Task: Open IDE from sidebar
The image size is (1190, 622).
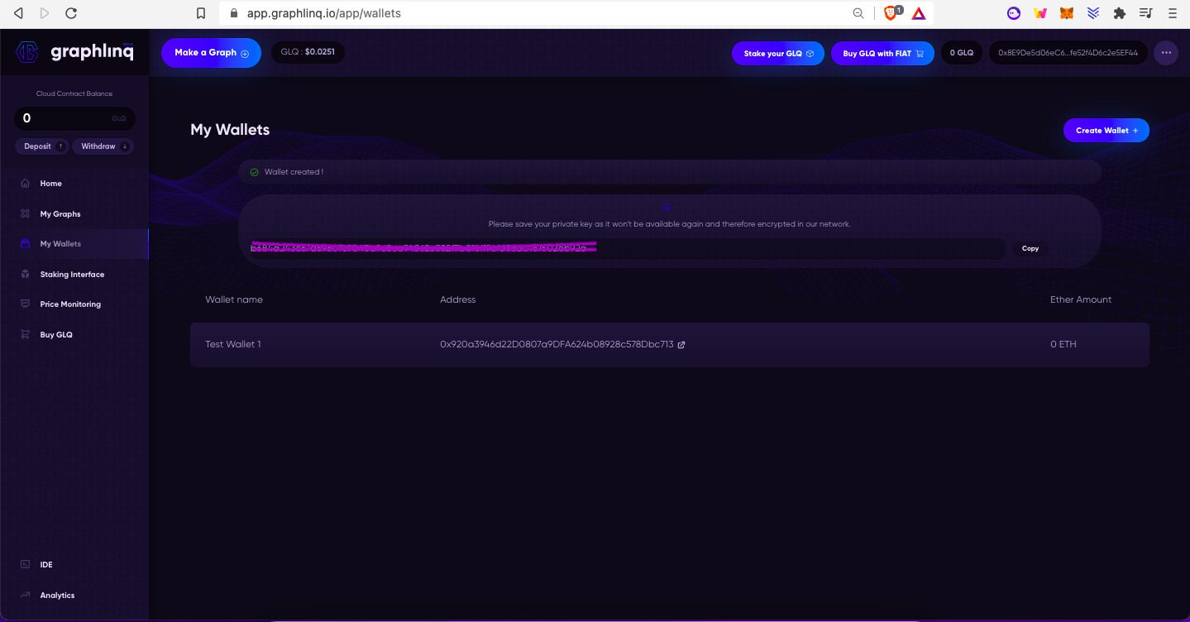Action: tap(46, 565)
